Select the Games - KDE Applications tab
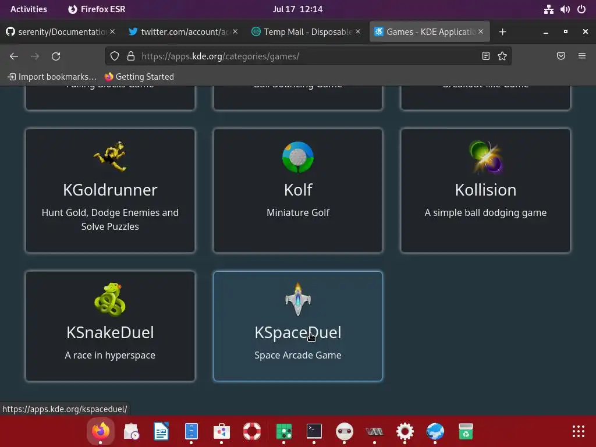596x447 pixels. pyautogui.click(x=425, y=32)
